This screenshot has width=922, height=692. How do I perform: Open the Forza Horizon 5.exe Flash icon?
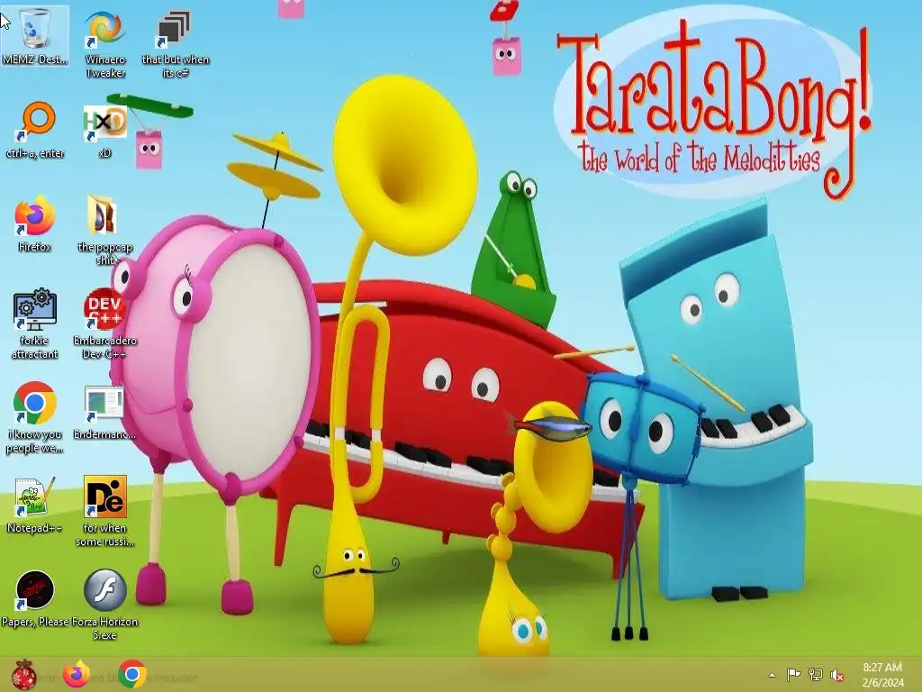coord(104,604)
